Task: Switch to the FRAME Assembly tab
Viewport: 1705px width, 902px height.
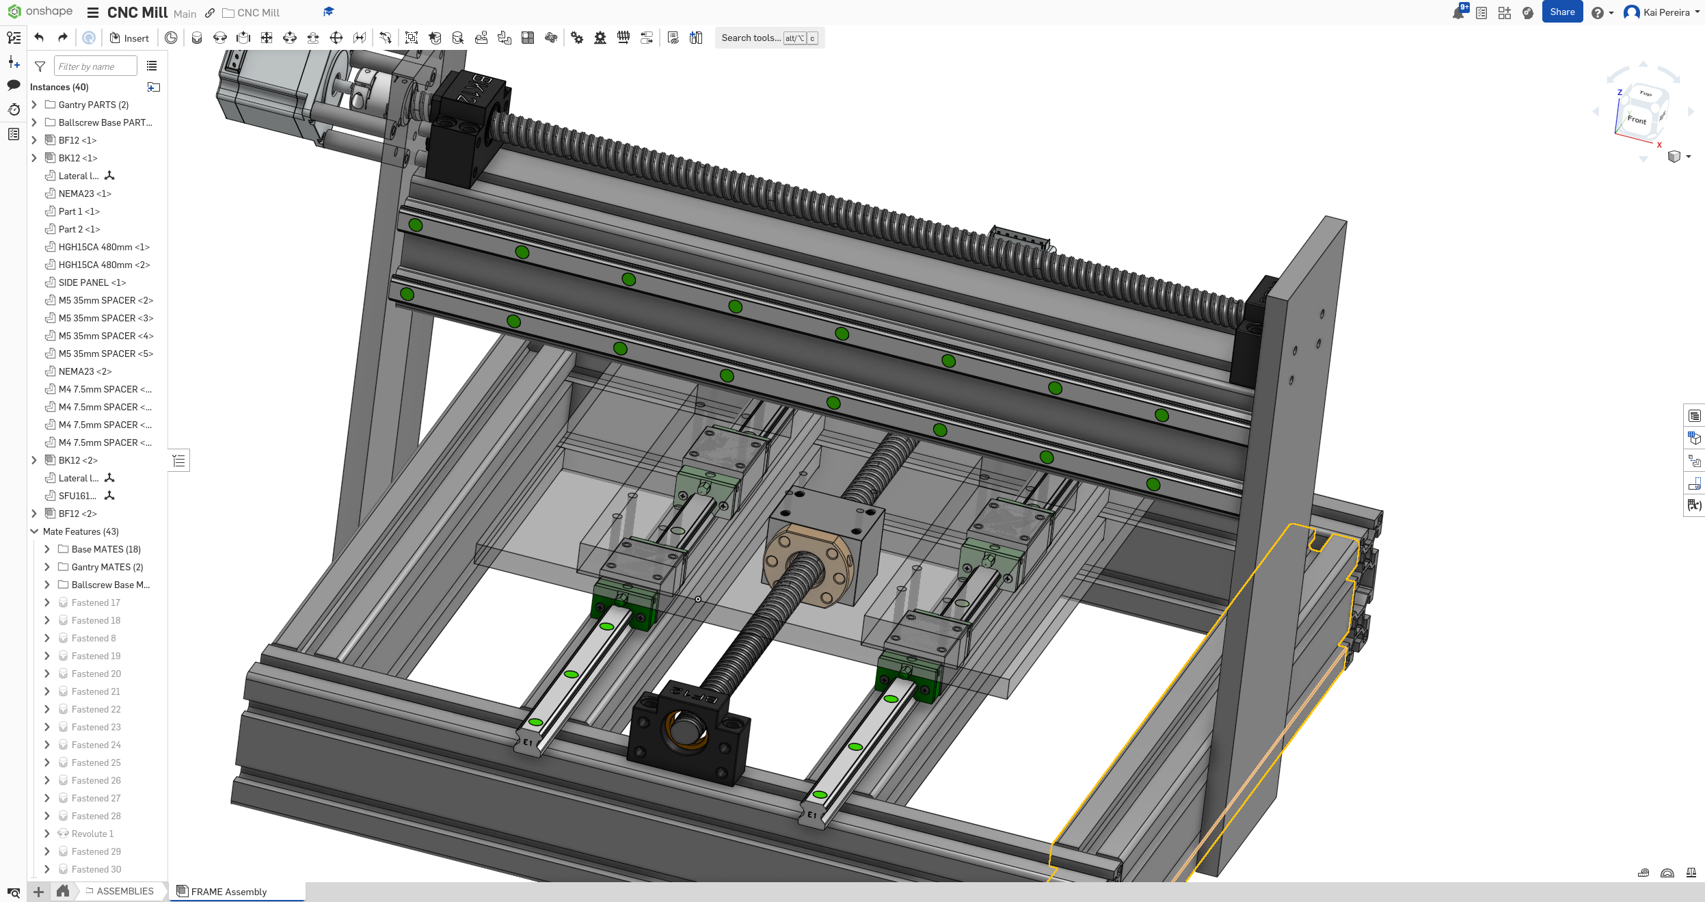Action: point(228,892)
